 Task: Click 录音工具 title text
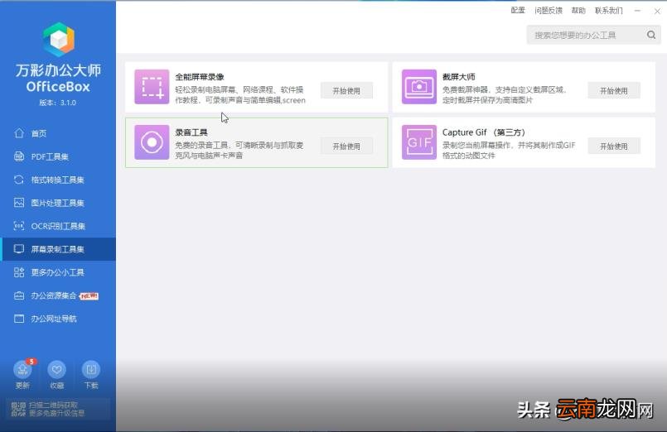click(191, 132)
